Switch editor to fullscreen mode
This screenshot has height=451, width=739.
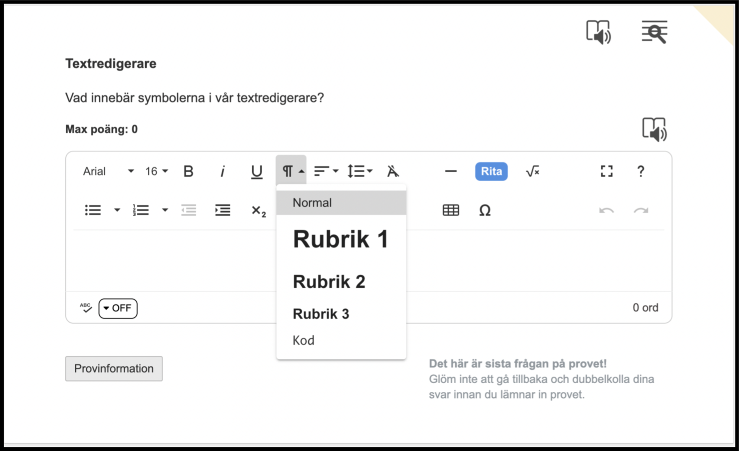[x=607, y=171]
